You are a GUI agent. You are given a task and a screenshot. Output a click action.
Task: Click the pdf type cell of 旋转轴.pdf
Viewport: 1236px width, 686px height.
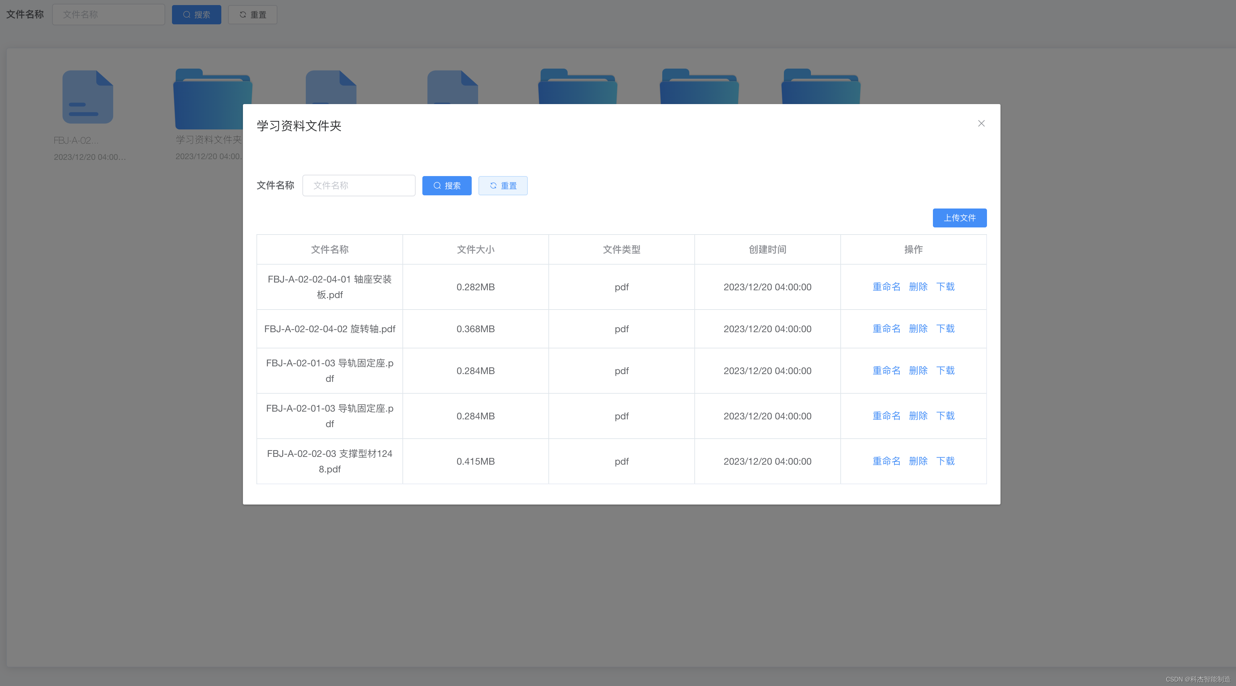[621, 329]
